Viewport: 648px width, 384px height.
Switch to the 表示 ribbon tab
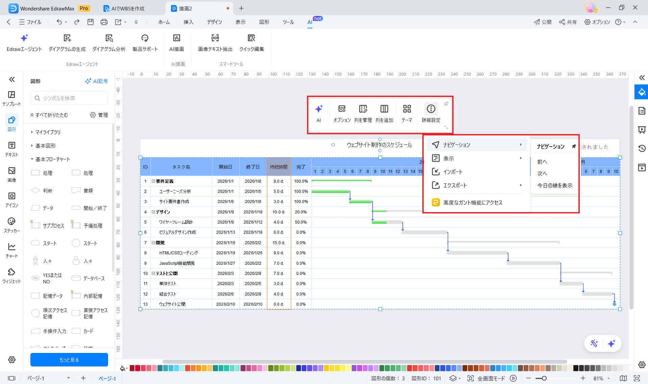(x=240, y=22)
